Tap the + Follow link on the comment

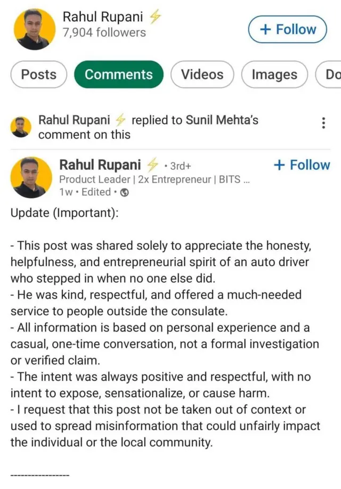(x=302, y=165)
